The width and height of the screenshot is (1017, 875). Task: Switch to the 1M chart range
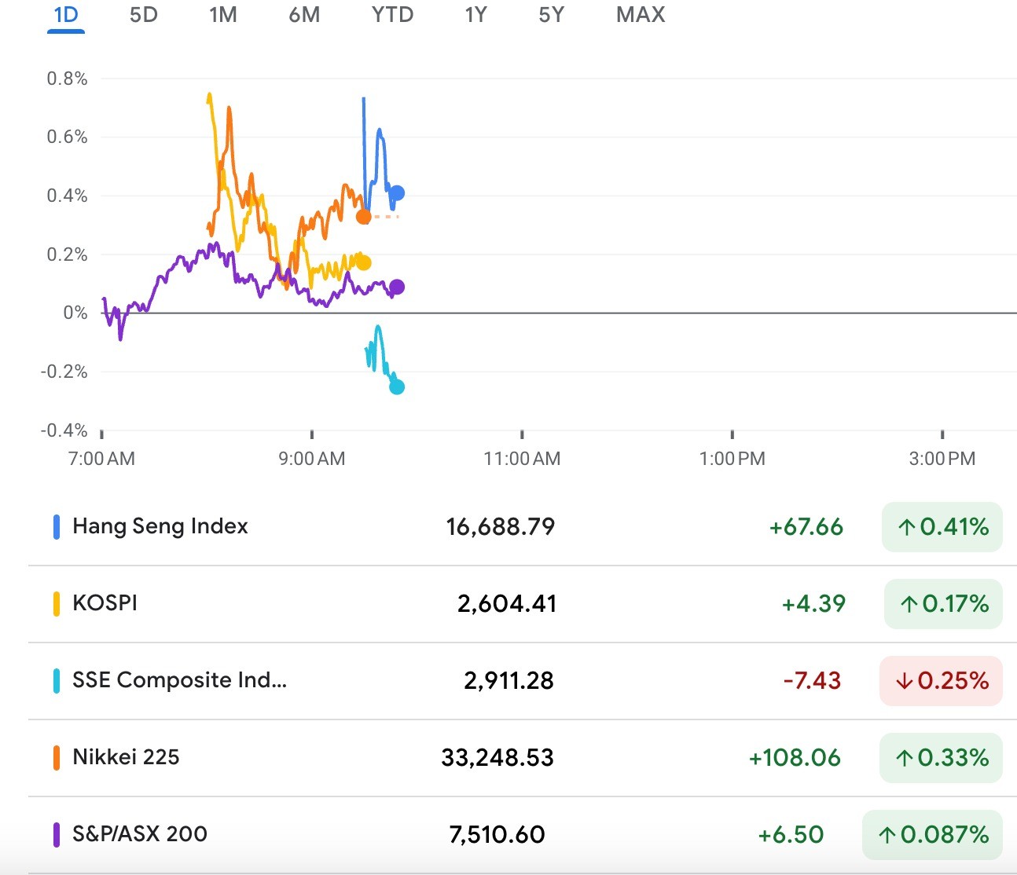223,15
